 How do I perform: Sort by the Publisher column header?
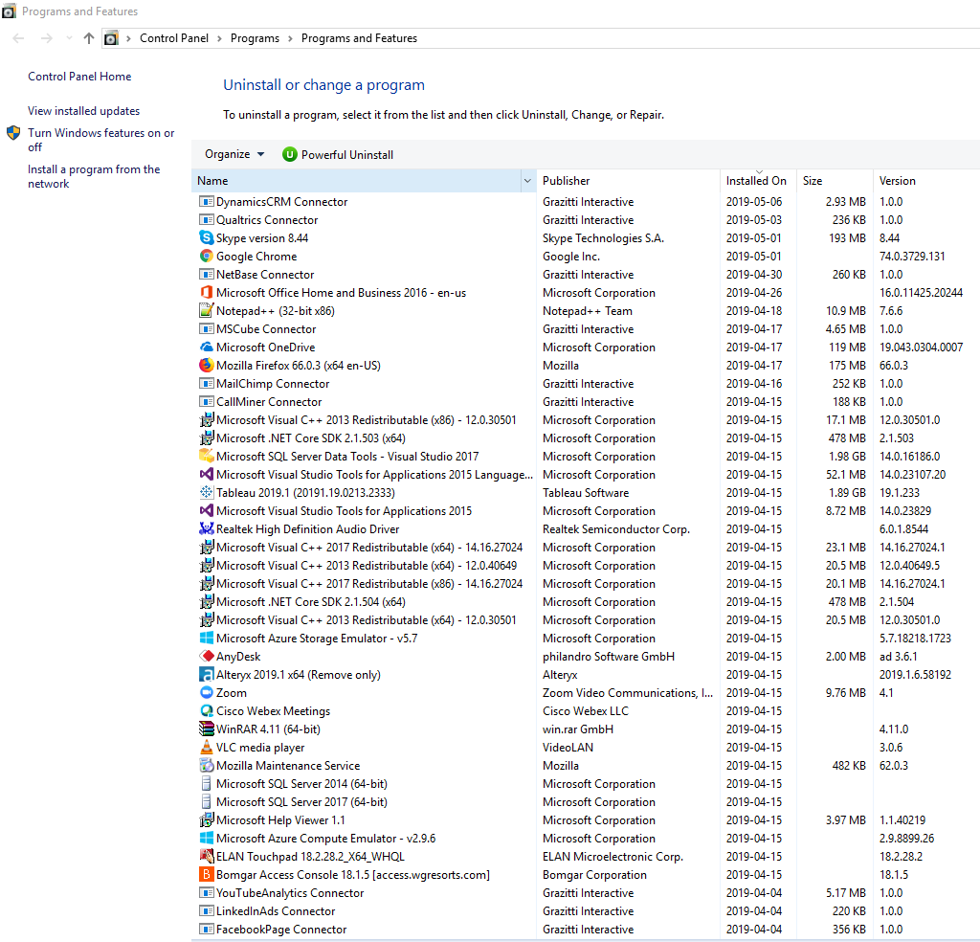click(628, 181)
